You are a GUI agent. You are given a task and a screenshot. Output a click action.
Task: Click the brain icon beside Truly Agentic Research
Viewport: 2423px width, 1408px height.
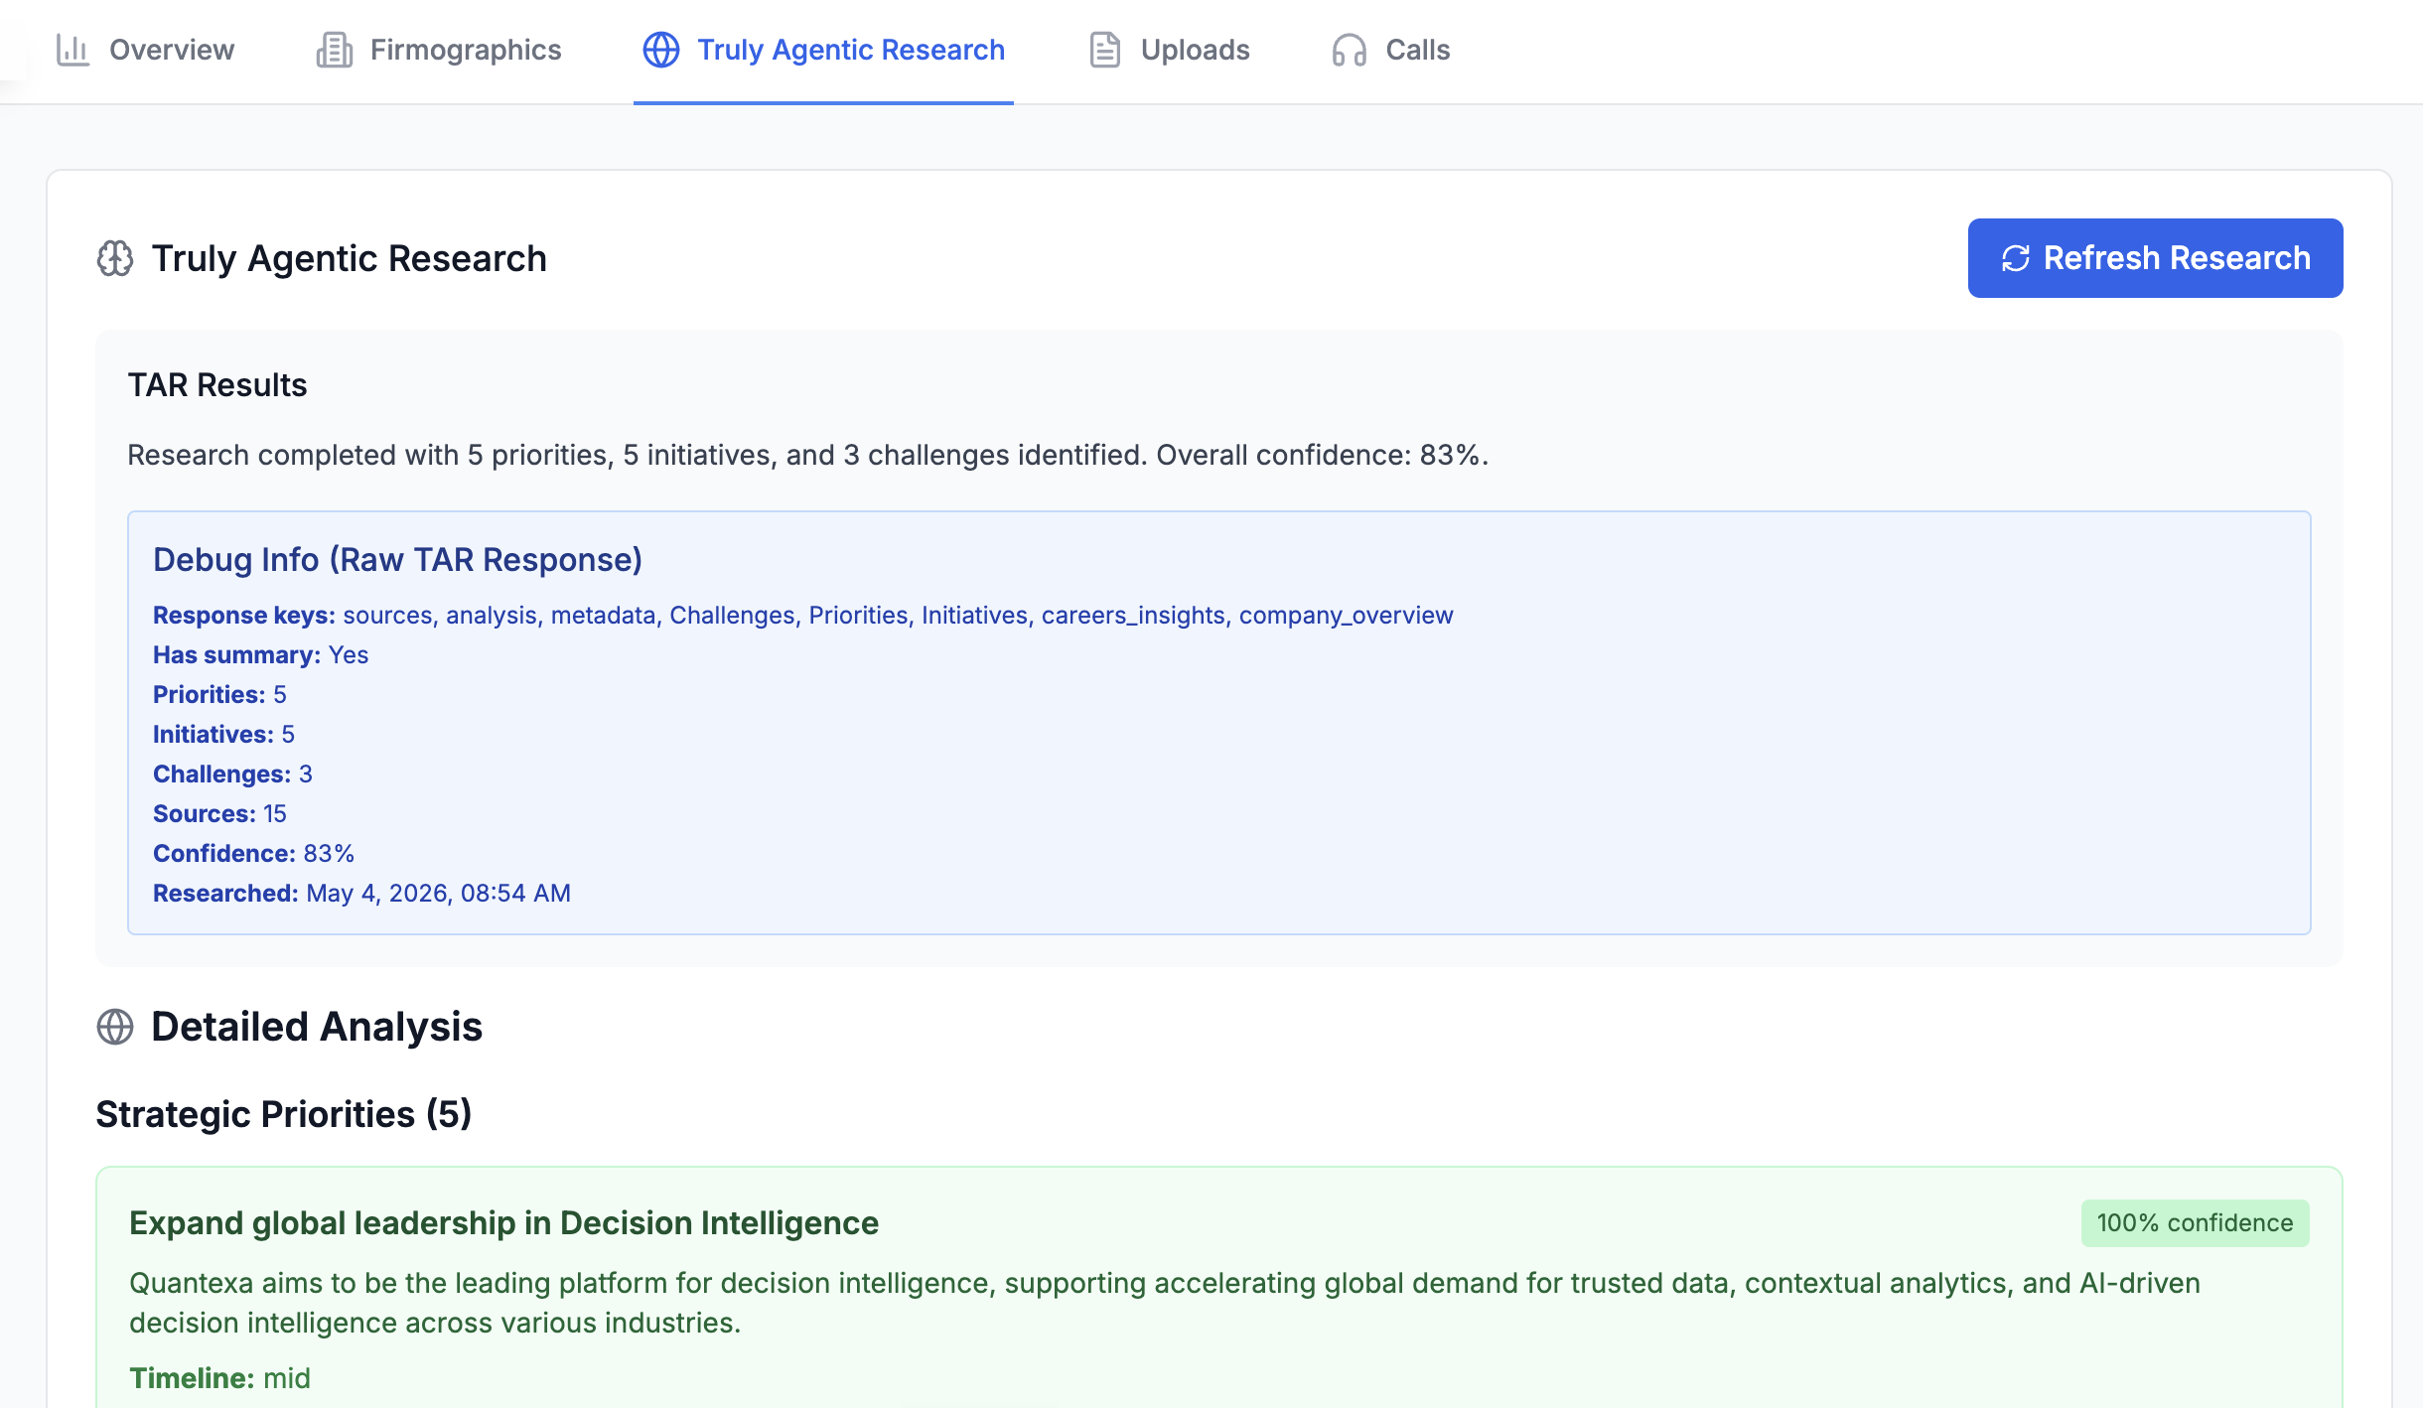tap(115, 258)
